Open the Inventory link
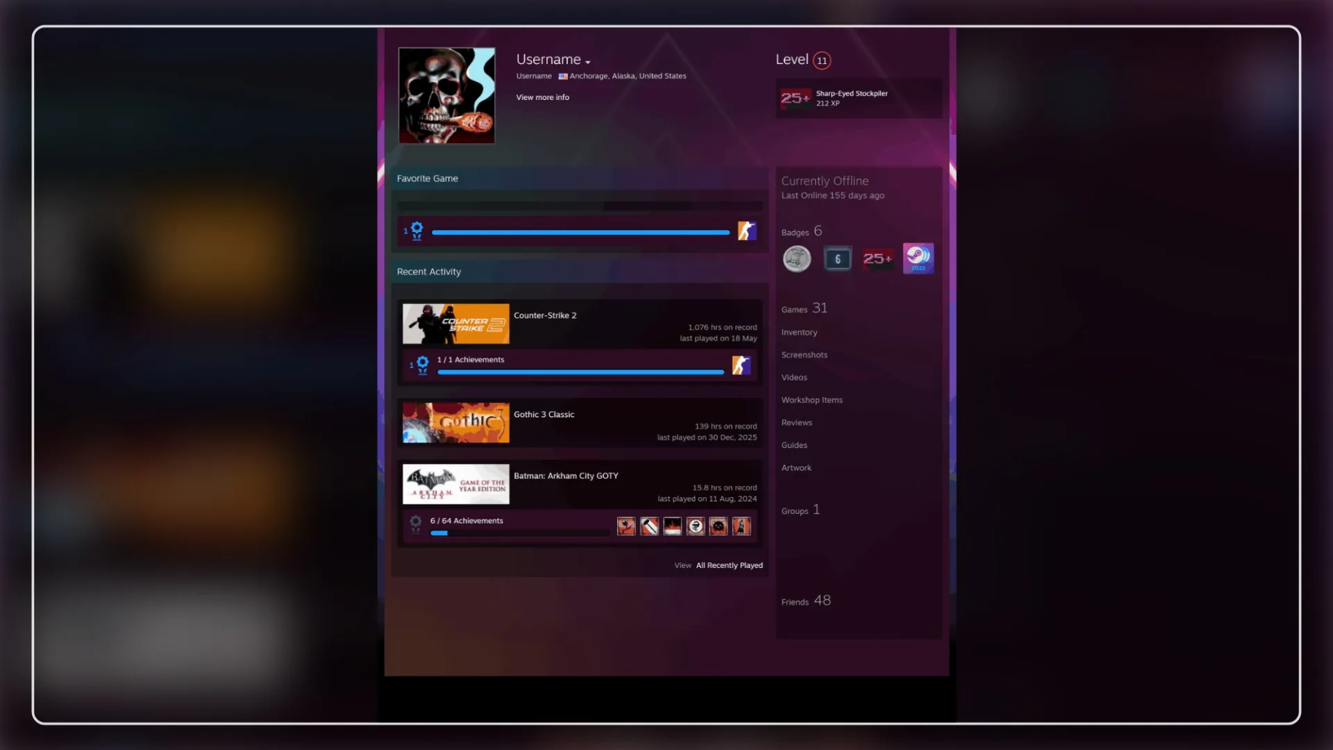This screenshot has height=750, width=1333. coord(799,333)
